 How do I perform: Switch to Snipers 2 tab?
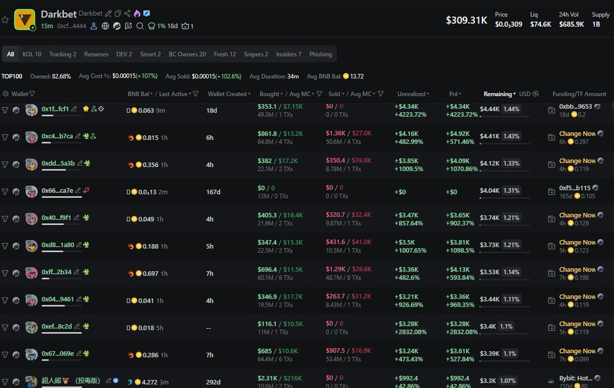tap(256, 54)
